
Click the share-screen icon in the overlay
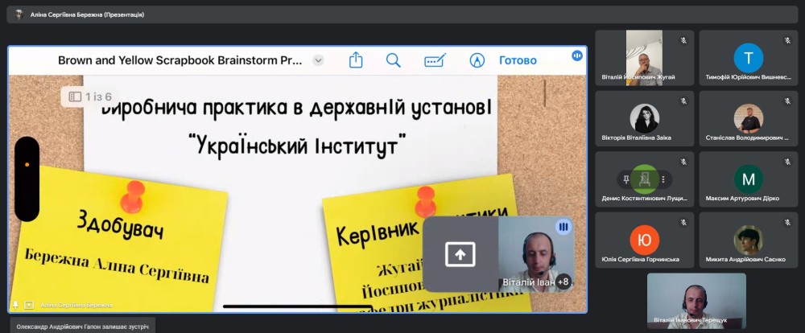tap(460, 254)
